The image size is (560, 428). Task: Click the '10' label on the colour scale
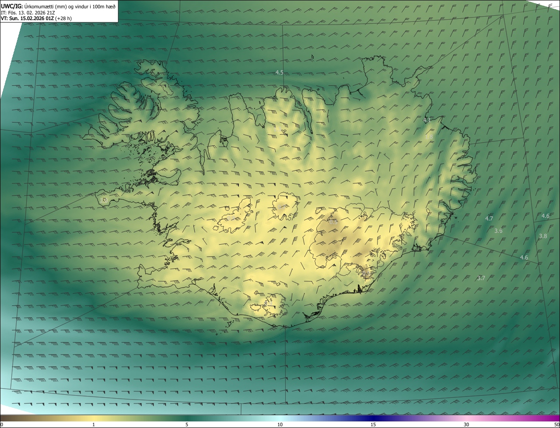[x=280, y=424]
